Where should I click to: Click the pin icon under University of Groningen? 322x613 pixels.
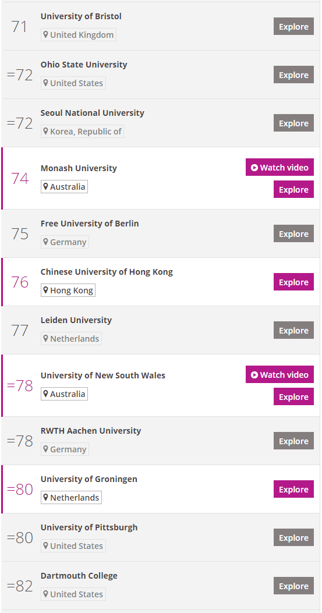click(46, 498)
